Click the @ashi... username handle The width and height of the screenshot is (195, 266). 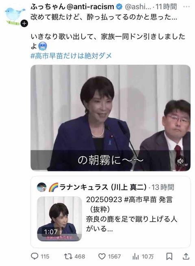[138, 7]
